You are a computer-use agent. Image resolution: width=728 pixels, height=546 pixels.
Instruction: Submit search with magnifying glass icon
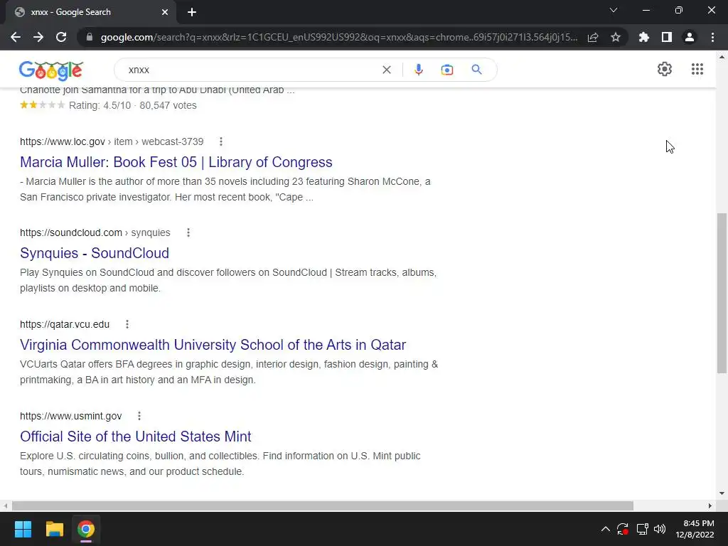pos(477,70)
